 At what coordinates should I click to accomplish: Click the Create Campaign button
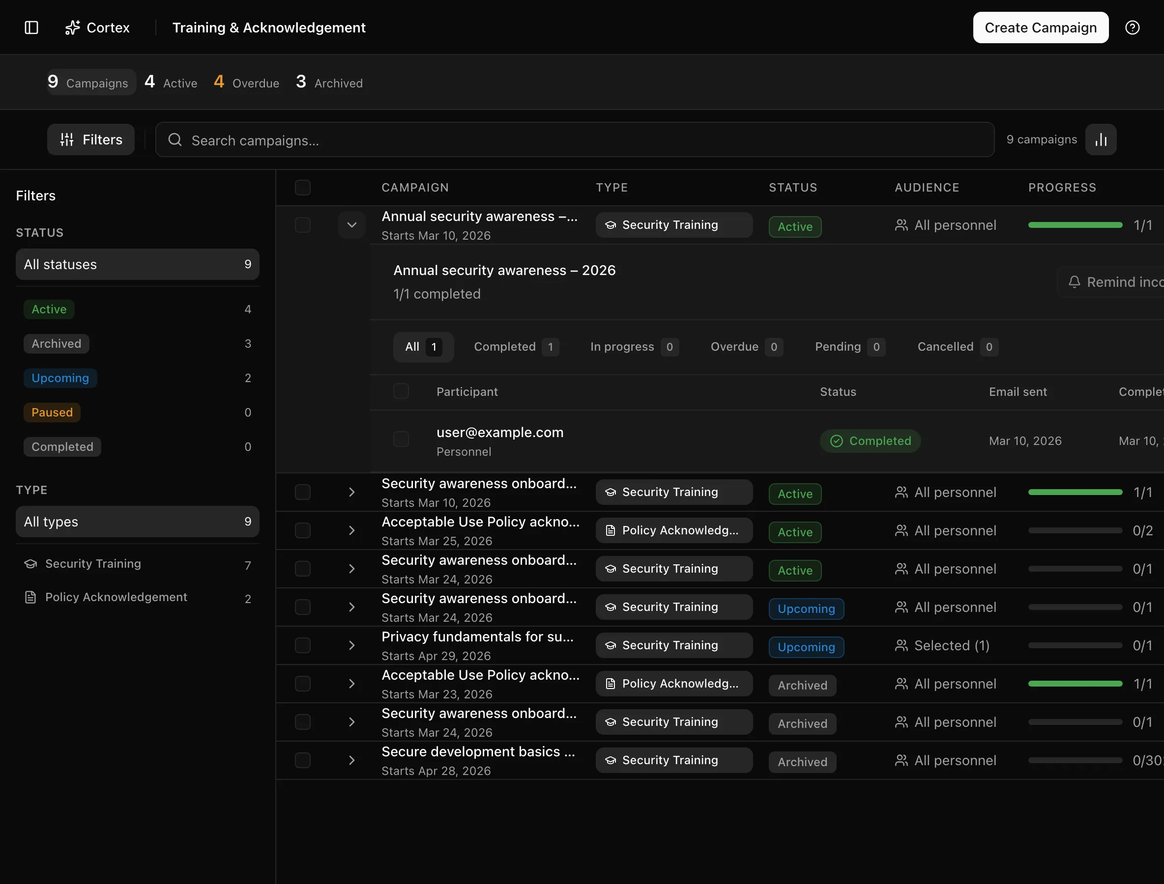[x=1040, y=28]
